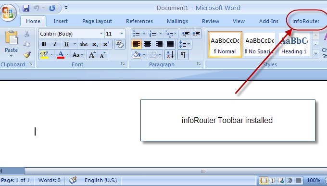Click the spelling check icon in status bar
The height and width of the screenshot is (186, 327).
[x=73, y=180]
